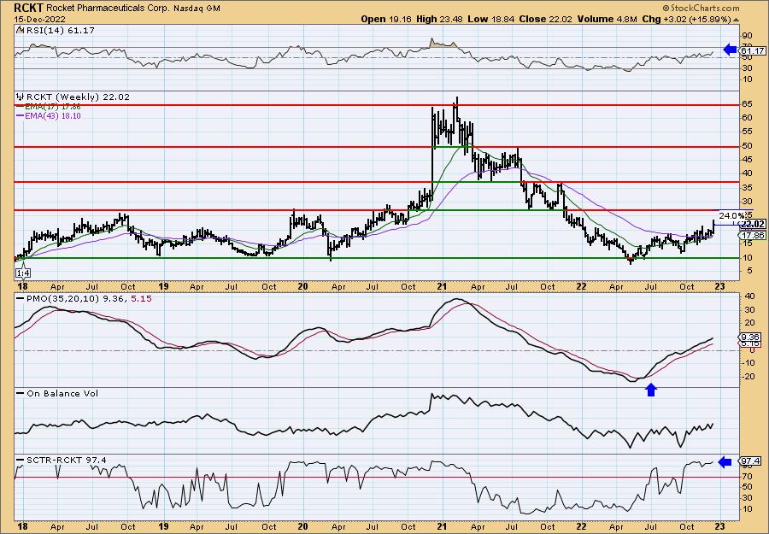Click the 50 price axis label

747,146
